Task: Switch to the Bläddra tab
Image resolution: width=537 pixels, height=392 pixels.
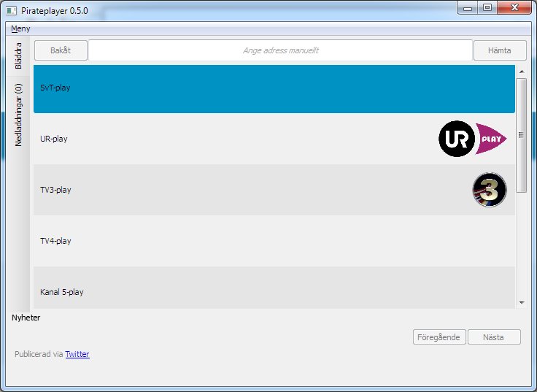Action: (18, 55)
